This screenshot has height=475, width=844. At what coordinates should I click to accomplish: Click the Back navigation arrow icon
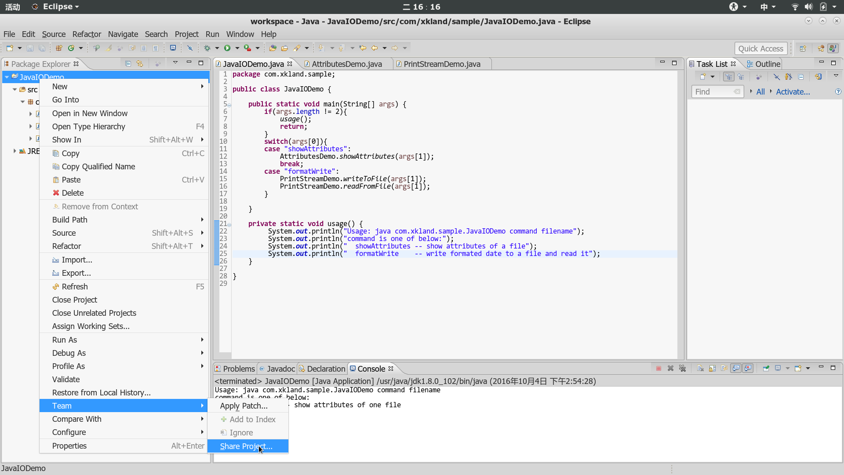[375, 48]
